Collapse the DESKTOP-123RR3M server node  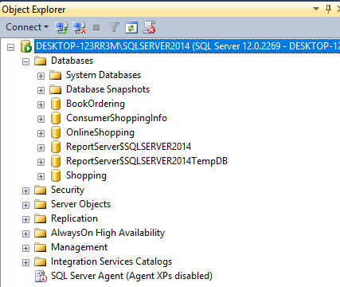coord(10,48)
